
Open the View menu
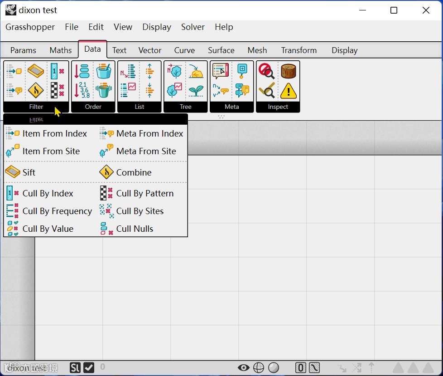[x=123, y=27]
